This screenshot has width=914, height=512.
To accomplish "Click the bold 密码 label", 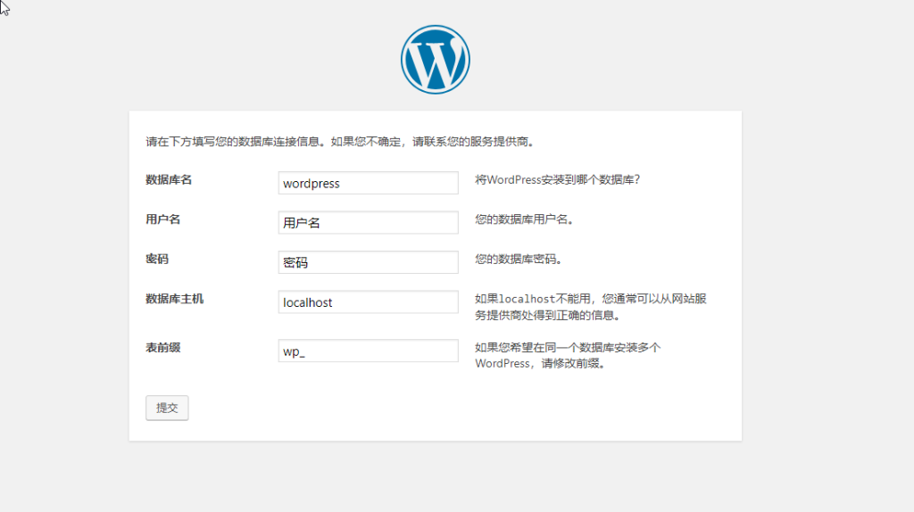I will pos(157,260).
